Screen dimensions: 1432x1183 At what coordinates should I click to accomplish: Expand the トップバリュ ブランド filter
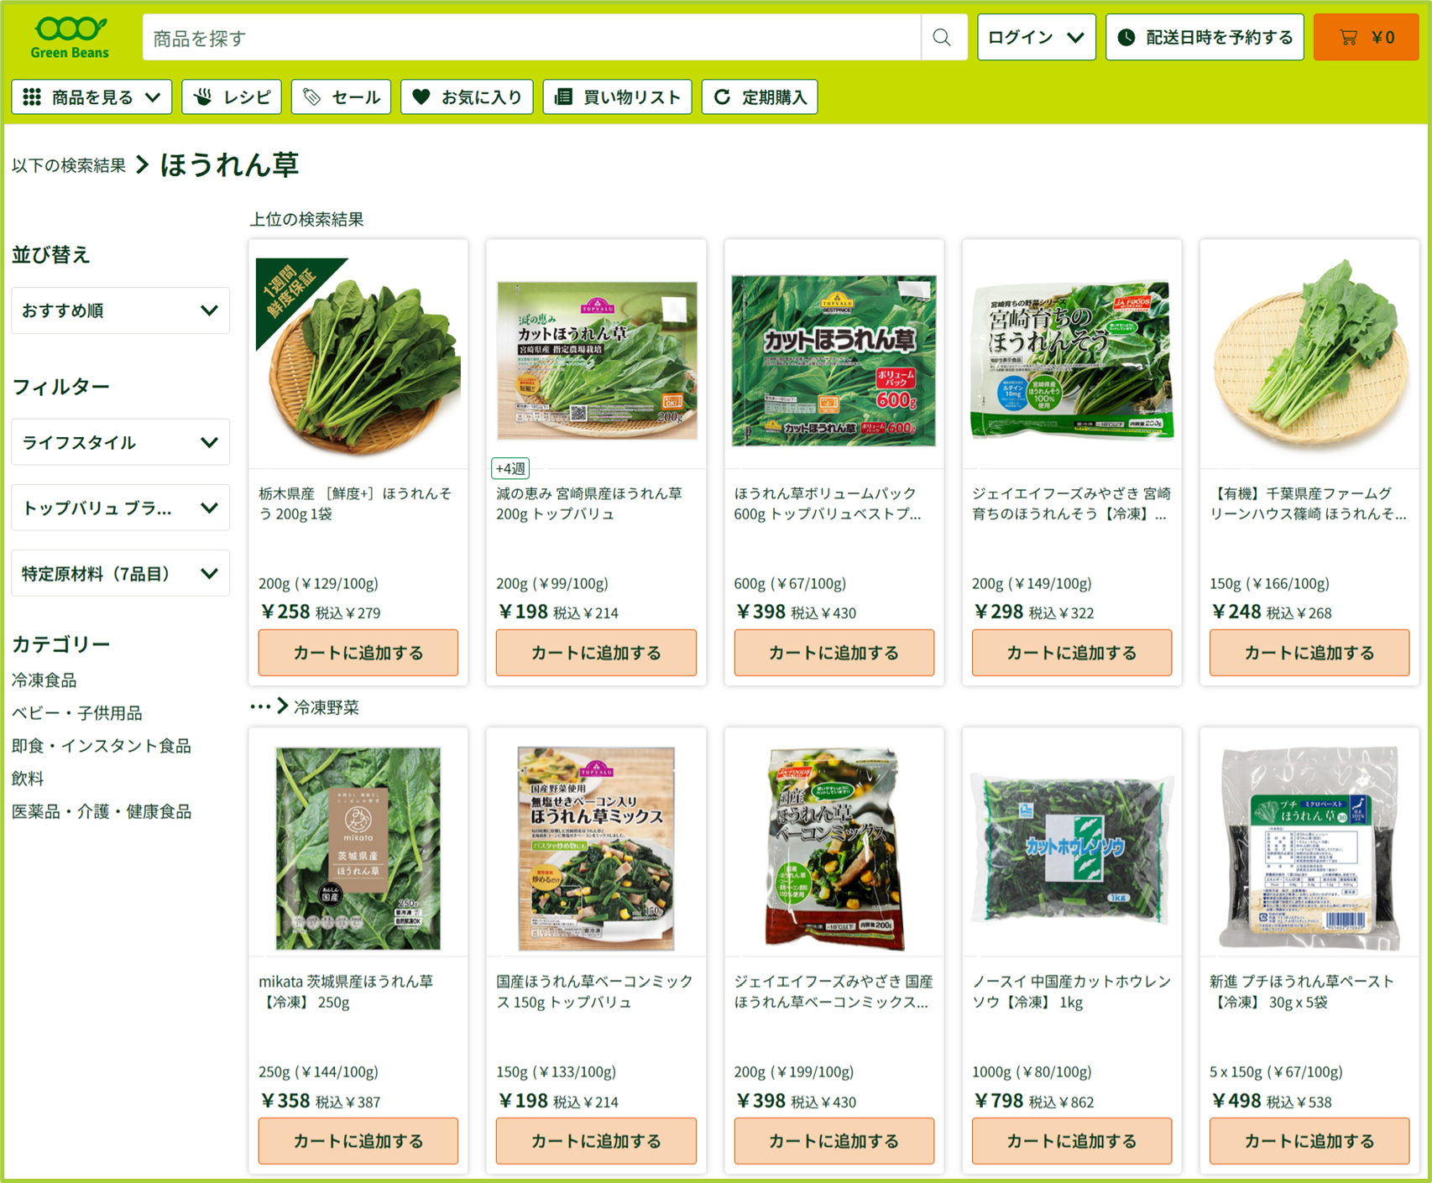coord(120,508)
